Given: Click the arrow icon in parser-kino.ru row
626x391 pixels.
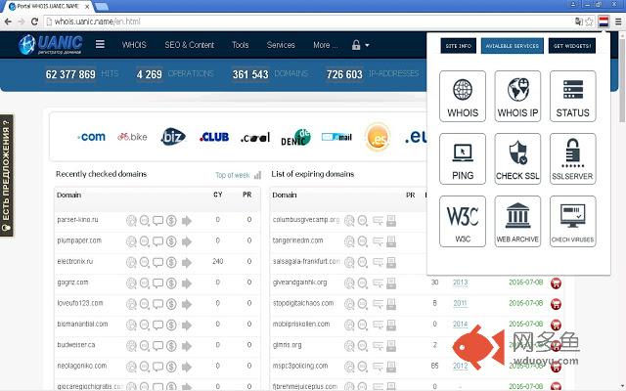Looking at the screenshot, I should pyautogui.click(x=187, y=221).
